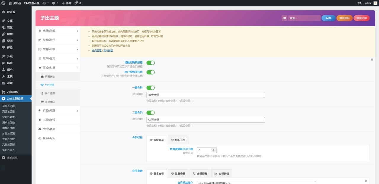Open 文档&更新 settings section
This screenshot has width=379, height=184.
[x=58, y=129]
